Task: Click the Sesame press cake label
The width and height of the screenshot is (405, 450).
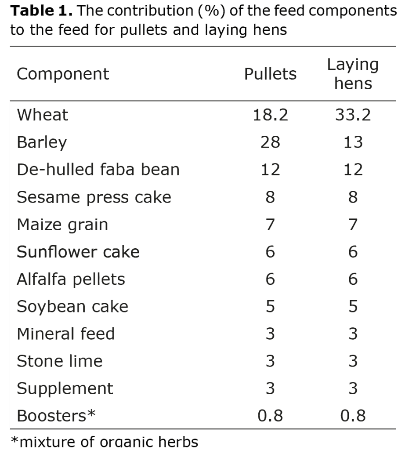Action: coord(94,197)
